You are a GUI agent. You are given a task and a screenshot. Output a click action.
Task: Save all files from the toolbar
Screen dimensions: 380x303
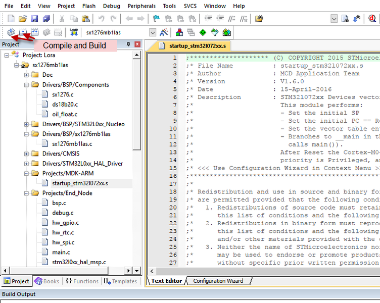pyautogui.click(x=46, y=19)
